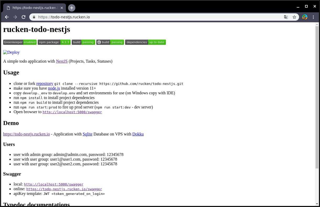320x207 pixels.
Task: Click the dependencies up to date badge
Action: [x=145, y=42]
